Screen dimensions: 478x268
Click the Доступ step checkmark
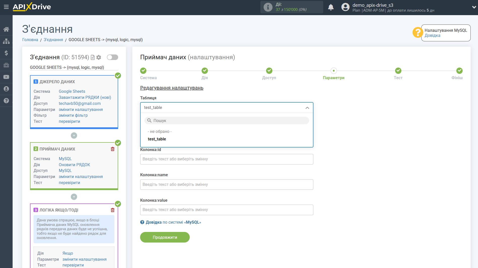[x=269, y=71]
